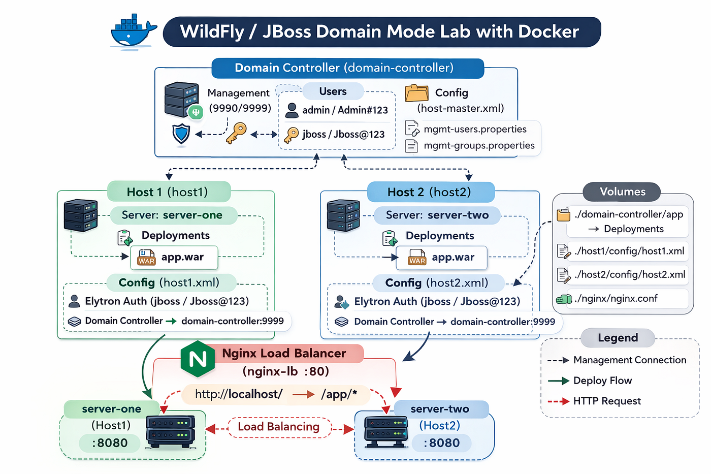Click the Host 1 Domain Controller stack icon

[75, 321]
